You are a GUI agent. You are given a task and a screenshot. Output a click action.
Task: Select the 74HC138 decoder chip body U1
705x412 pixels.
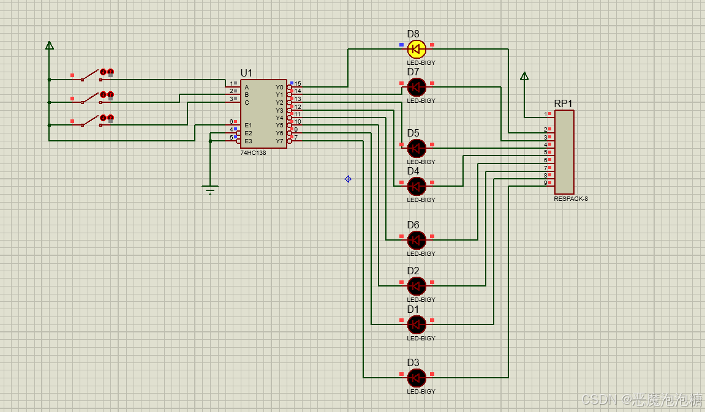(x=263, y=114)
